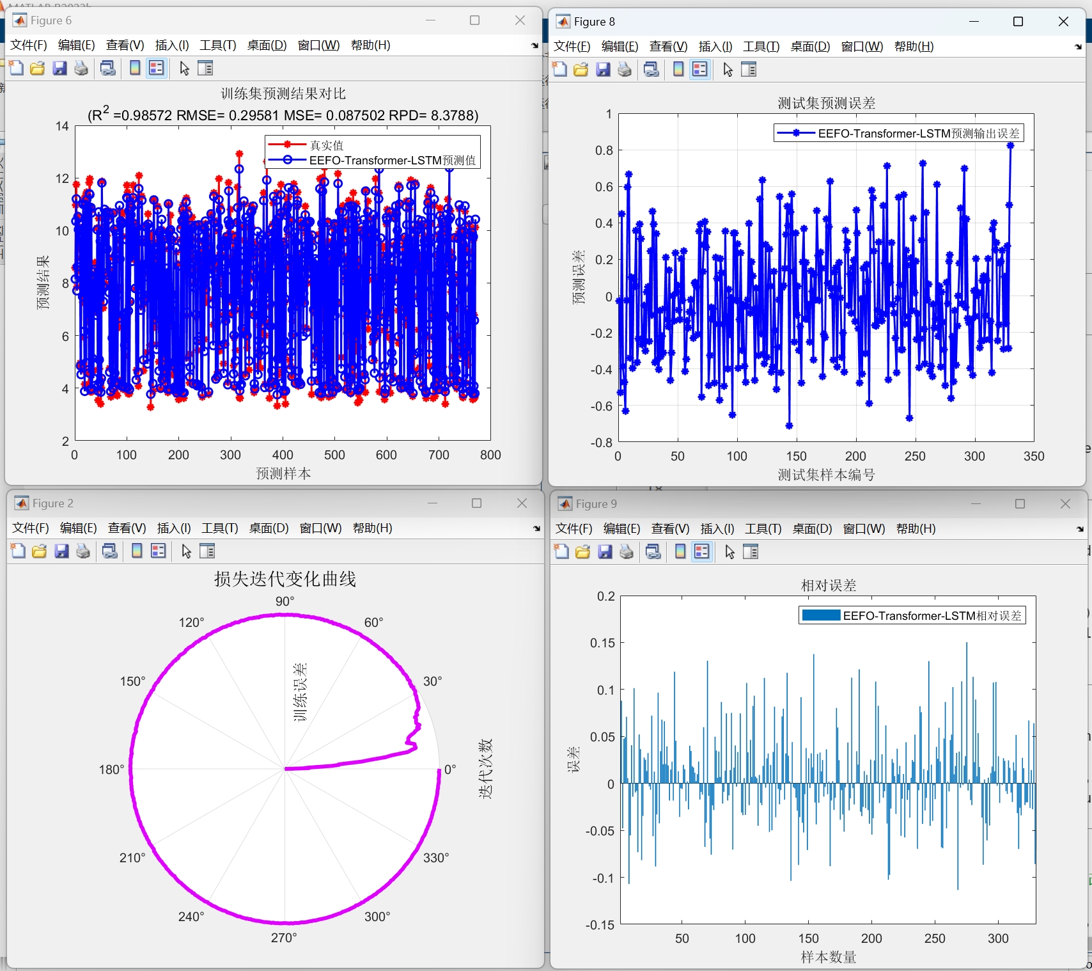Open 工具(T) menu in Figure 9
Screen dimensions: 1092x971
pos(763,529)
